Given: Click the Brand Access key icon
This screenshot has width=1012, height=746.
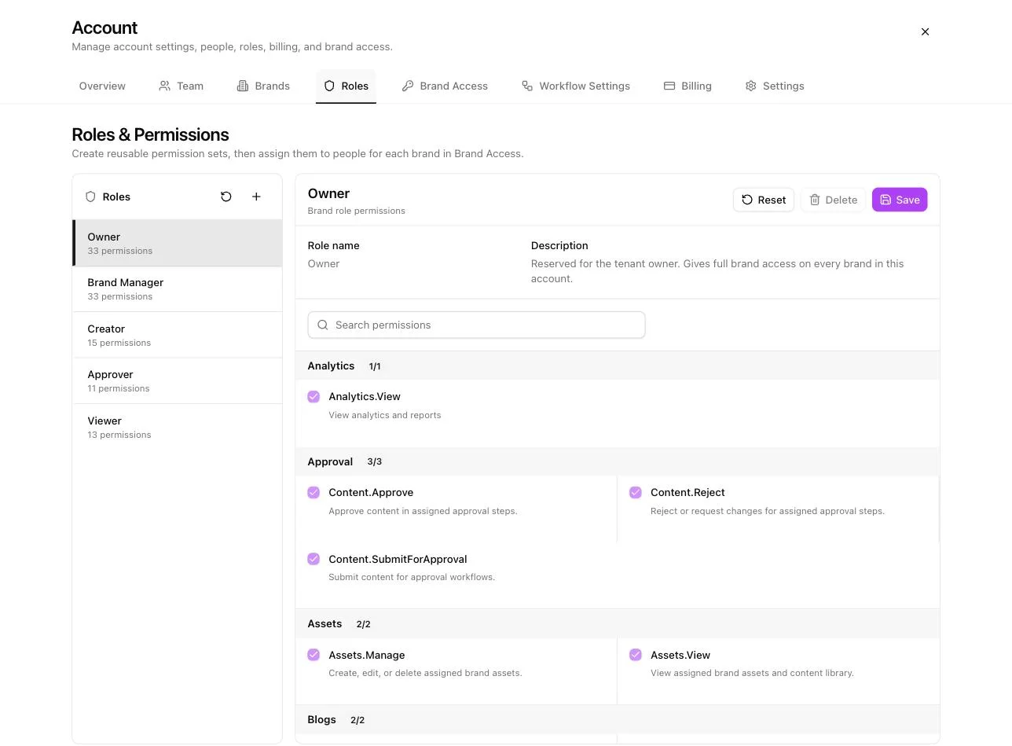Looking at the screenshot, I should tap(408, 86).
